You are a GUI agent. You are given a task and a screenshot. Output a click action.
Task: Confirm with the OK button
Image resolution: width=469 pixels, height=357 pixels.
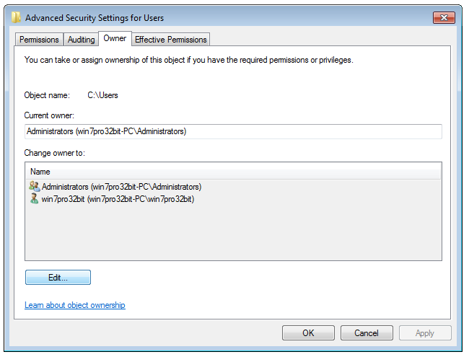click(308, 332)
